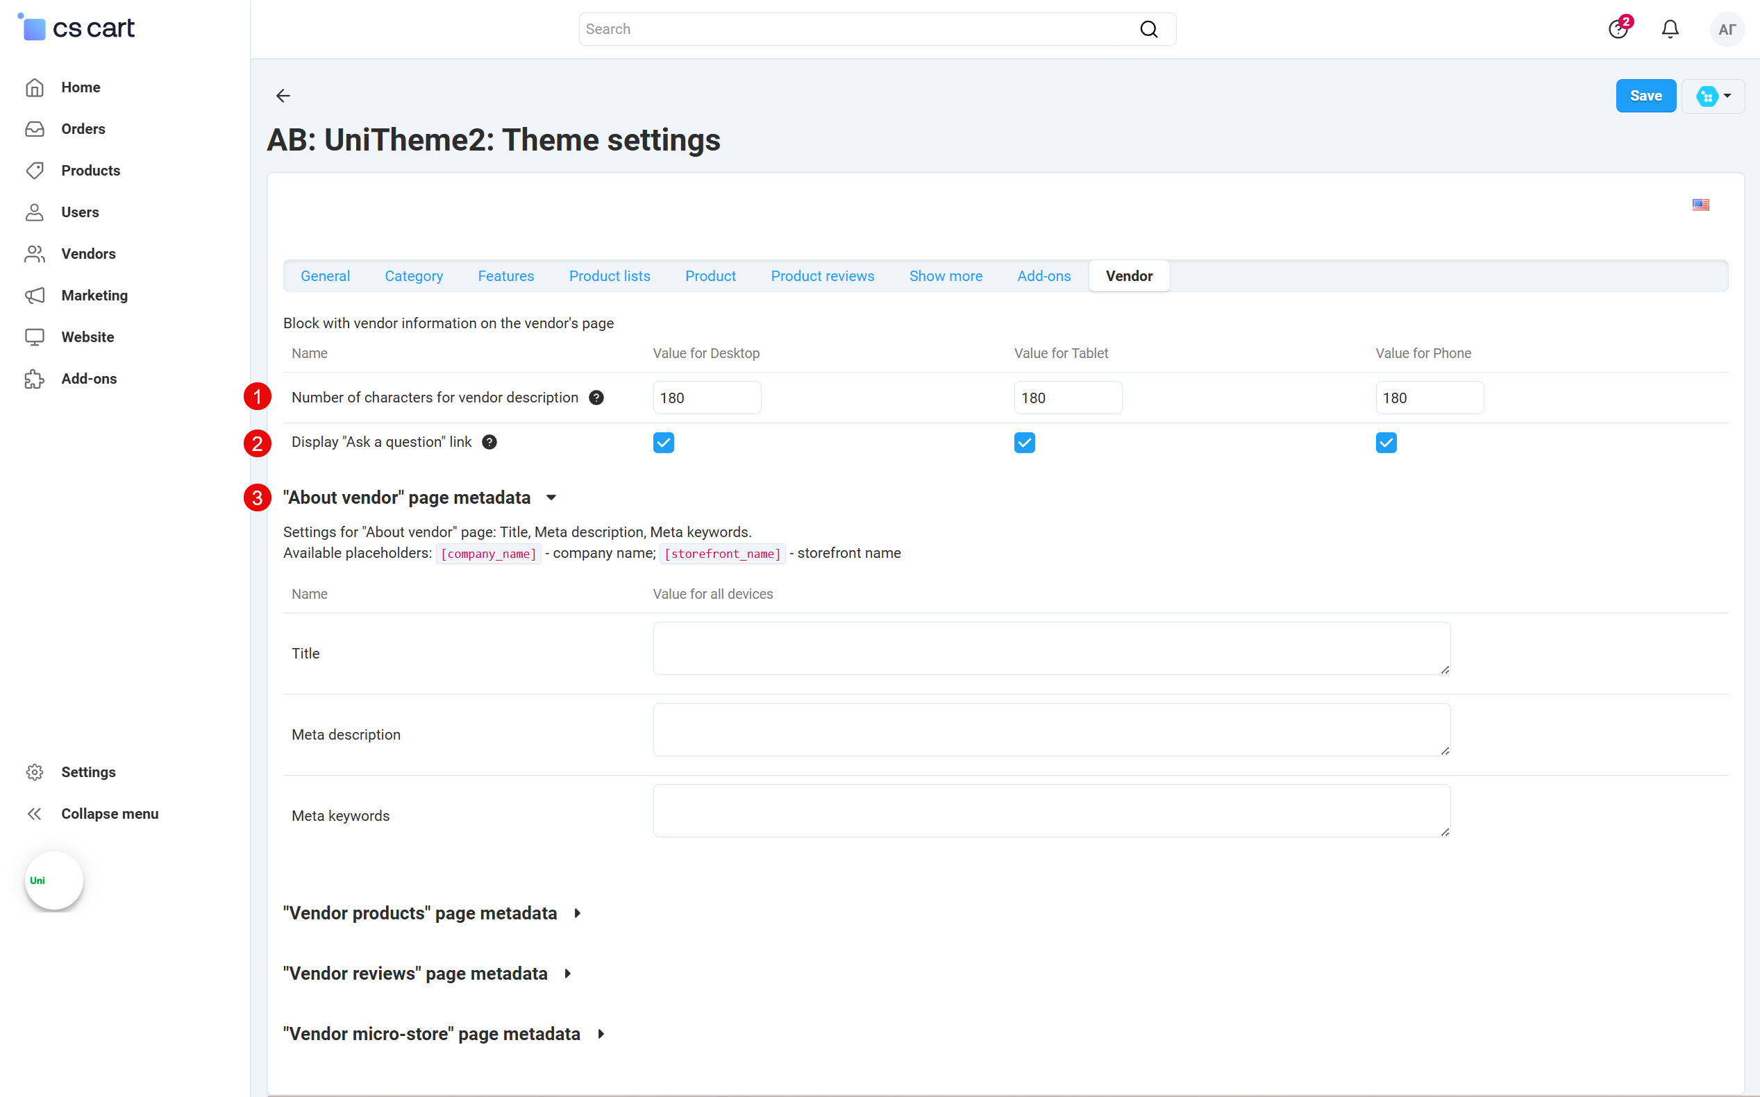The image size is (1760, 1097).
Task: Click the CS-Cart logo
Action: pyautogui.click(x=76, y=28)
